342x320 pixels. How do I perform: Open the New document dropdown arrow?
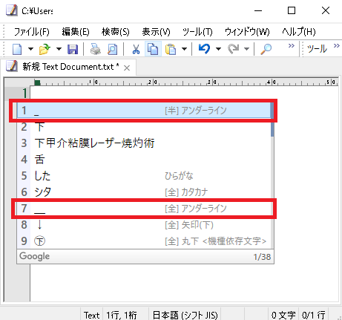coord(30,49)
